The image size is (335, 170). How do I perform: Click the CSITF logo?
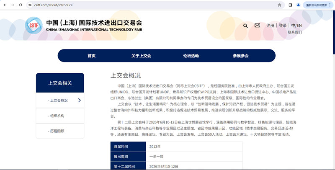tap(33, 25)
